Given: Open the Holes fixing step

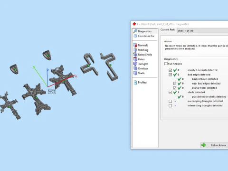Looking at the screenshot, I should (x=139, y=59).
